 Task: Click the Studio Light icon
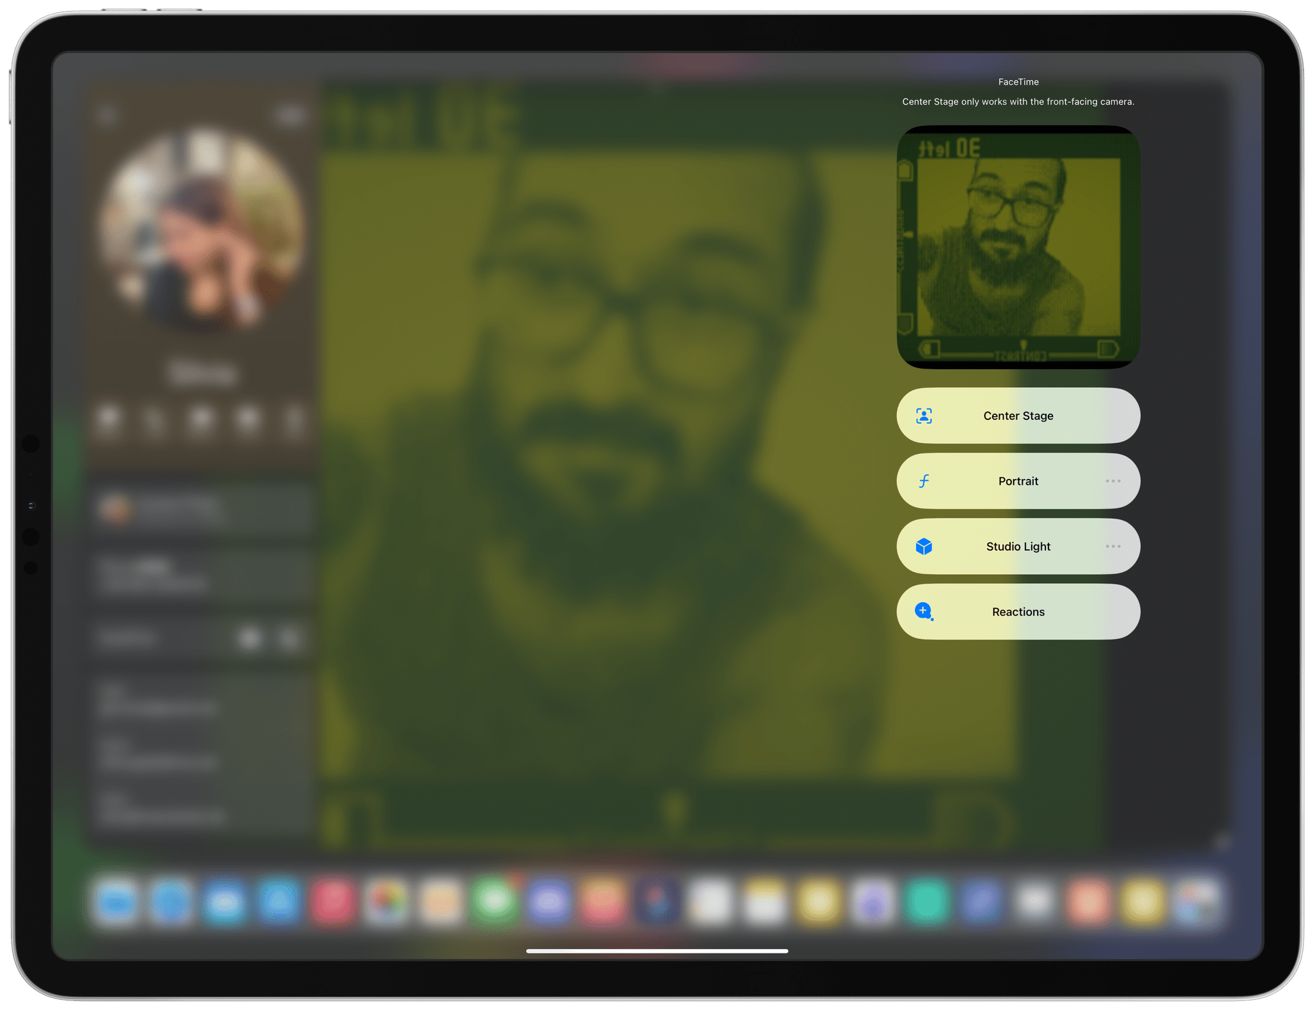tap(923, 546)
